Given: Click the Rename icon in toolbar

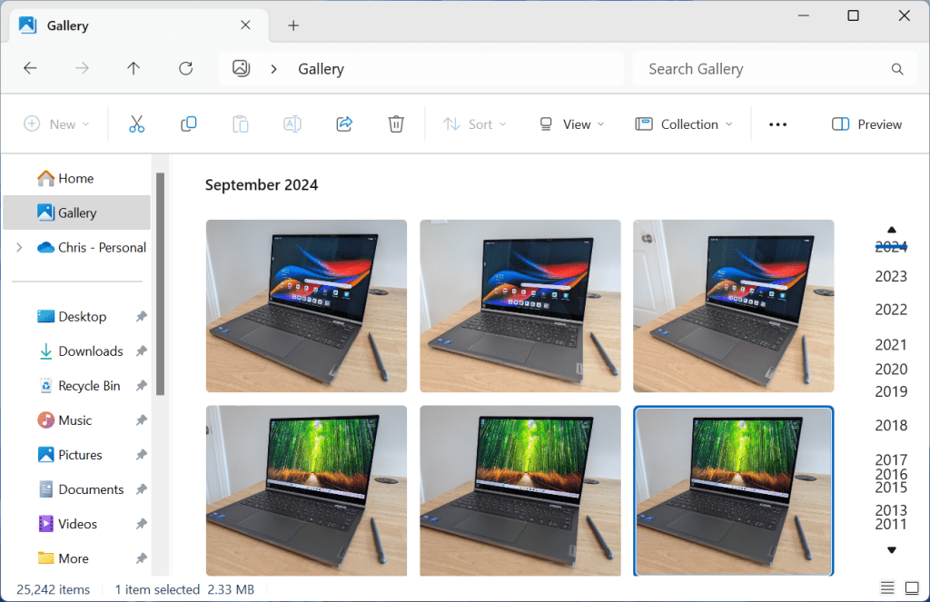Looking at the screenshot, I should tap(292, 124).
